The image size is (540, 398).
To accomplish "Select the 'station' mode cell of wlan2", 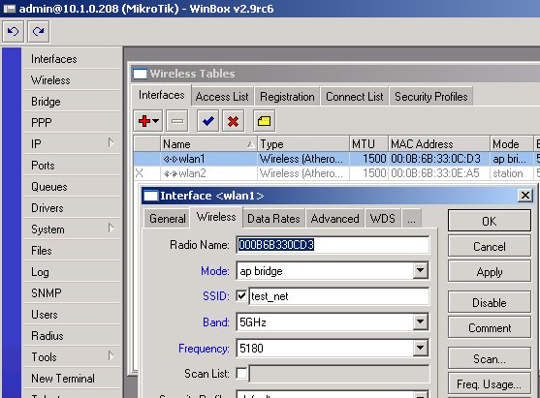I will pyautogui.click(x=512, y=173).
